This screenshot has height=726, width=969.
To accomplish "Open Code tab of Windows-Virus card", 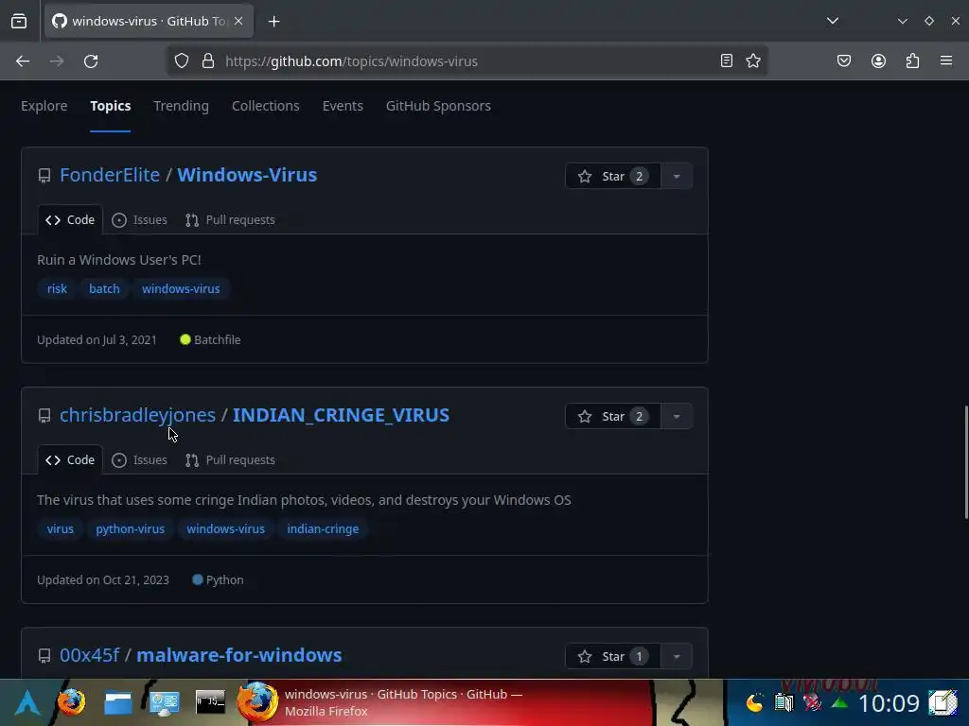I will (70, 219).
